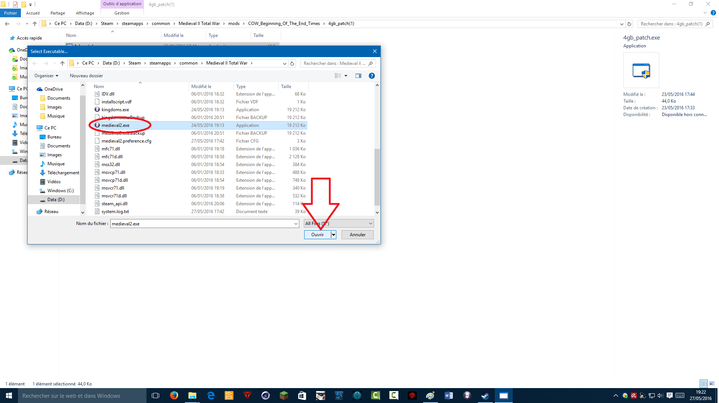This screenshot has height=403, width=719.
Task: Go up one folder level in dialog
Action: pyautogui.click(x=62, y=63)
